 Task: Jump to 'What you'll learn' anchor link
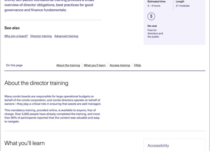pos(95,65)
